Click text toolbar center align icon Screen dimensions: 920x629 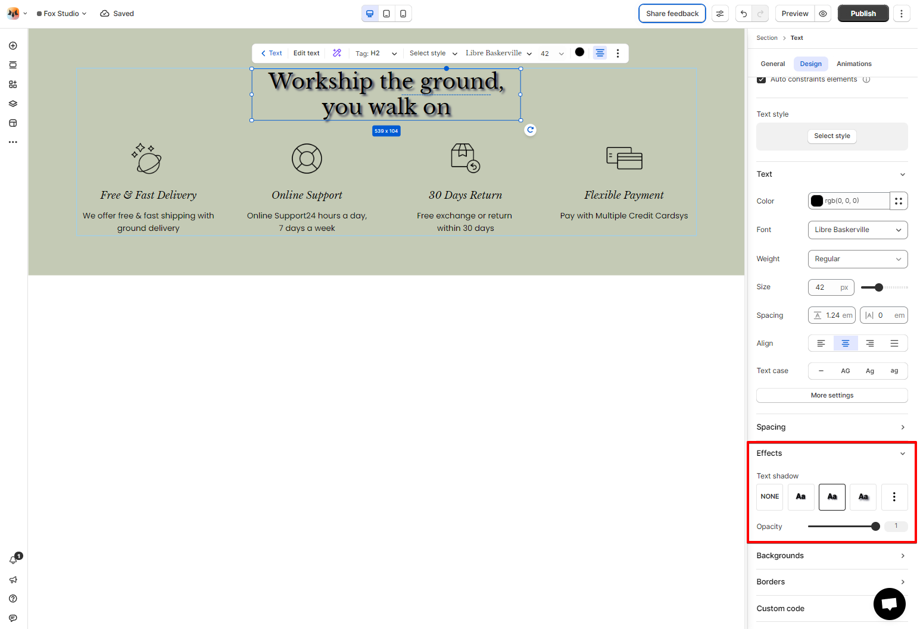pos(600,53)
